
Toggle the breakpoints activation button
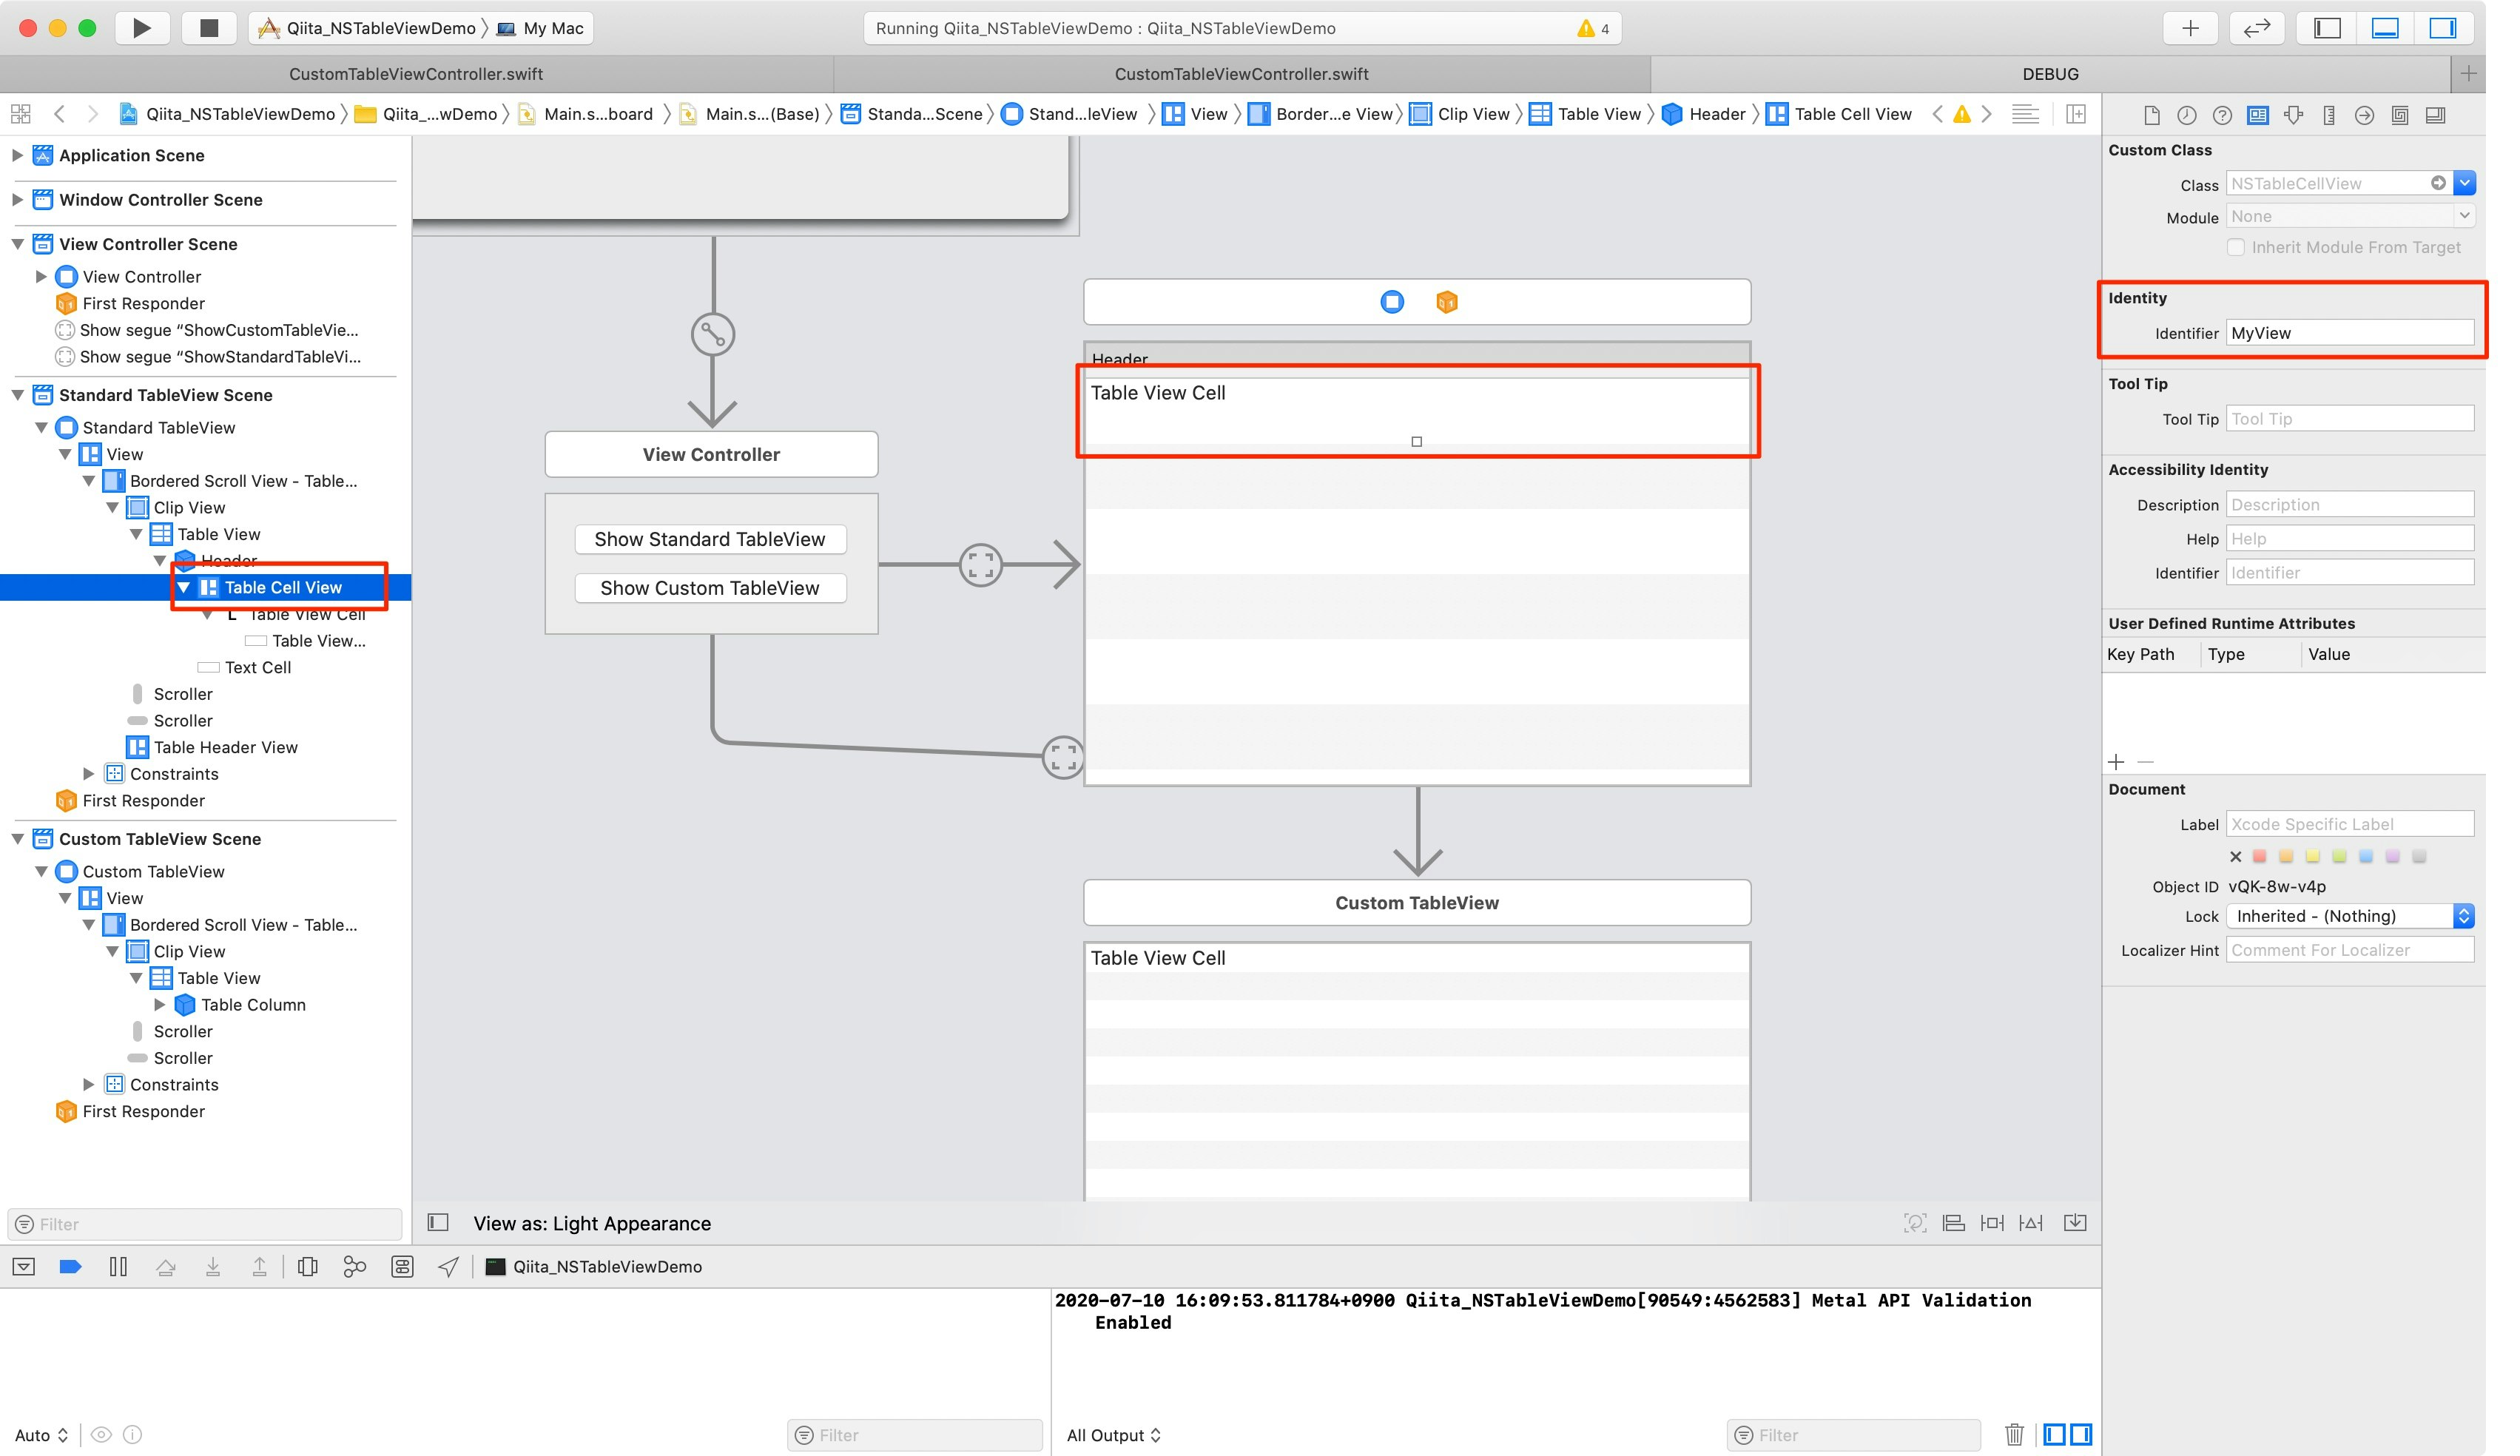[70, 1267]
